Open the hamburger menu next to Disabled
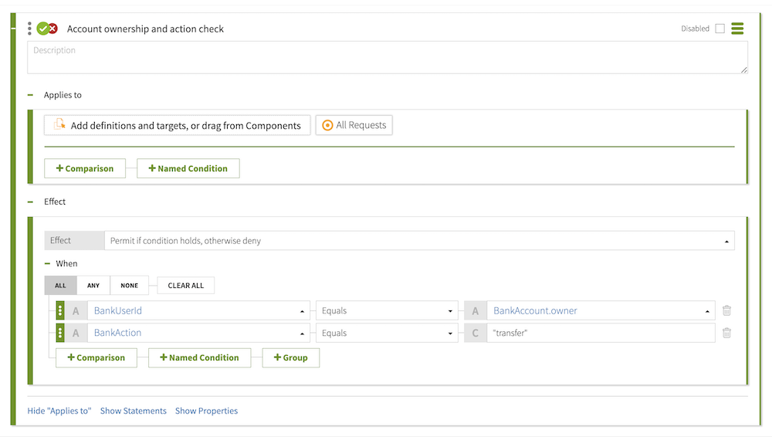The image size is (772, 437). point(737,29)
